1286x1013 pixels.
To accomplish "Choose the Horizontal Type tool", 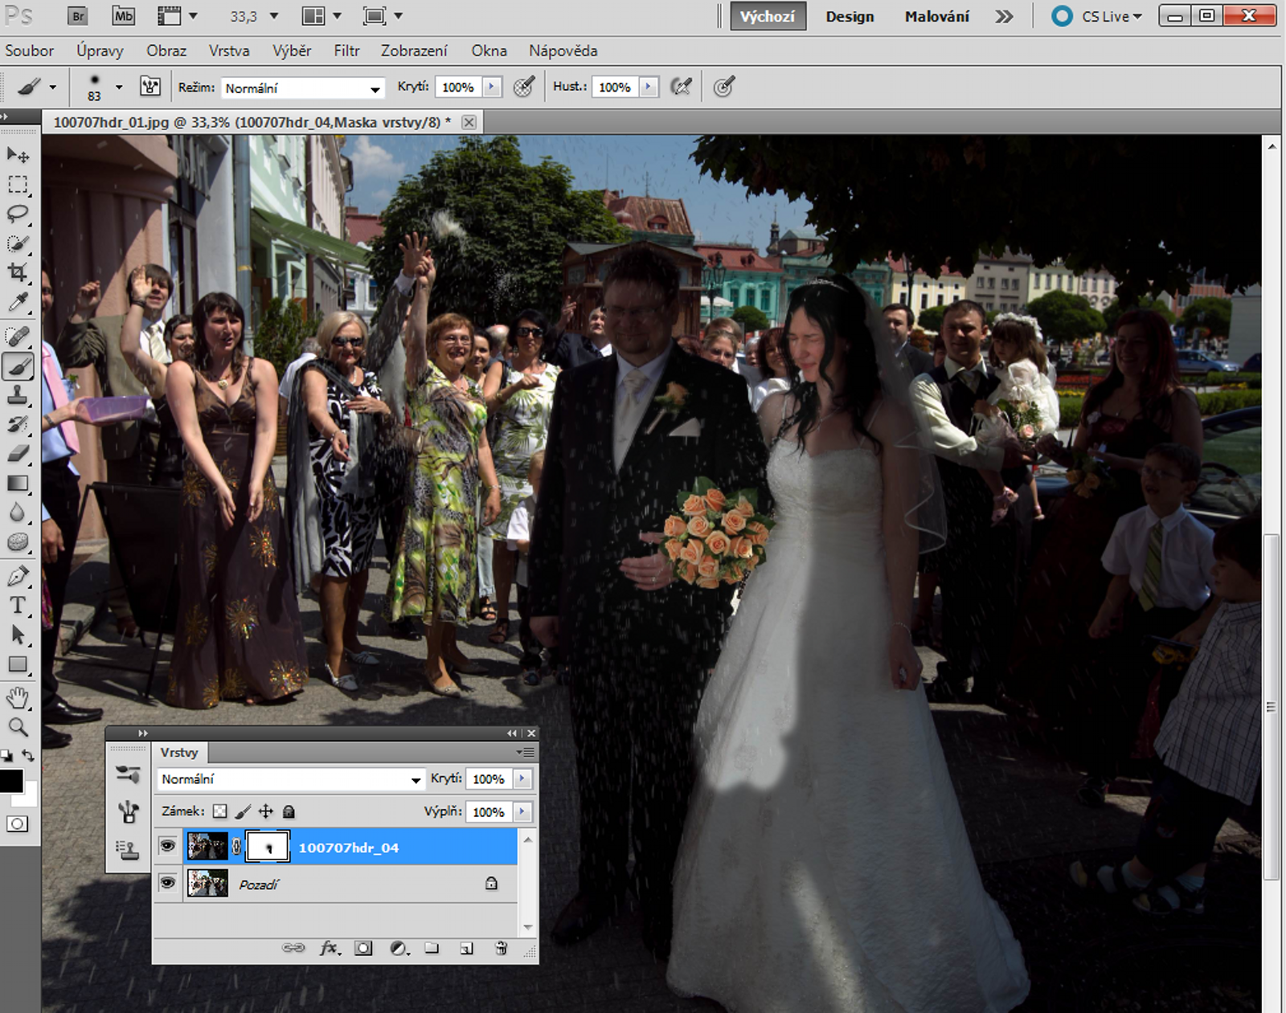I will pyautogui.click(x=18, y=606).
